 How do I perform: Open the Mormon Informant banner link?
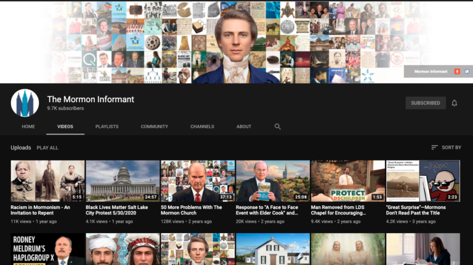click(x=431, y=71)
